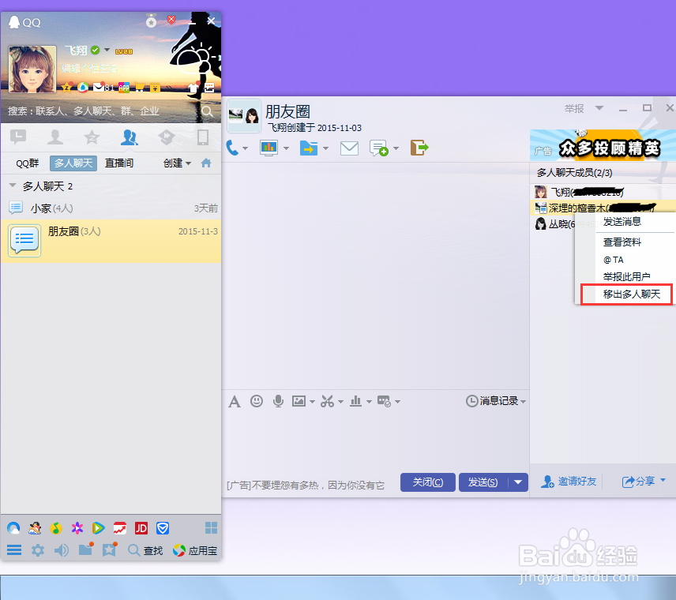The image size is (676, 600).
Task: Open the Qzone star tab icon
Action: coord(92,137)
